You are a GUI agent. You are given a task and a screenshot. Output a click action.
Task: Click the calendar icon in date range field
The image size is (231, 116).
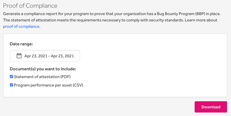pyautogui.click(x=19, y=56)
